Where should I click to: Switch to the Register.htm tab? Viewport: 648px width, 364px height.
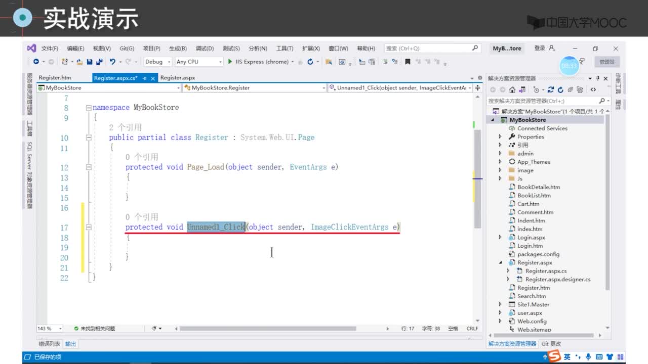[55, 78]
